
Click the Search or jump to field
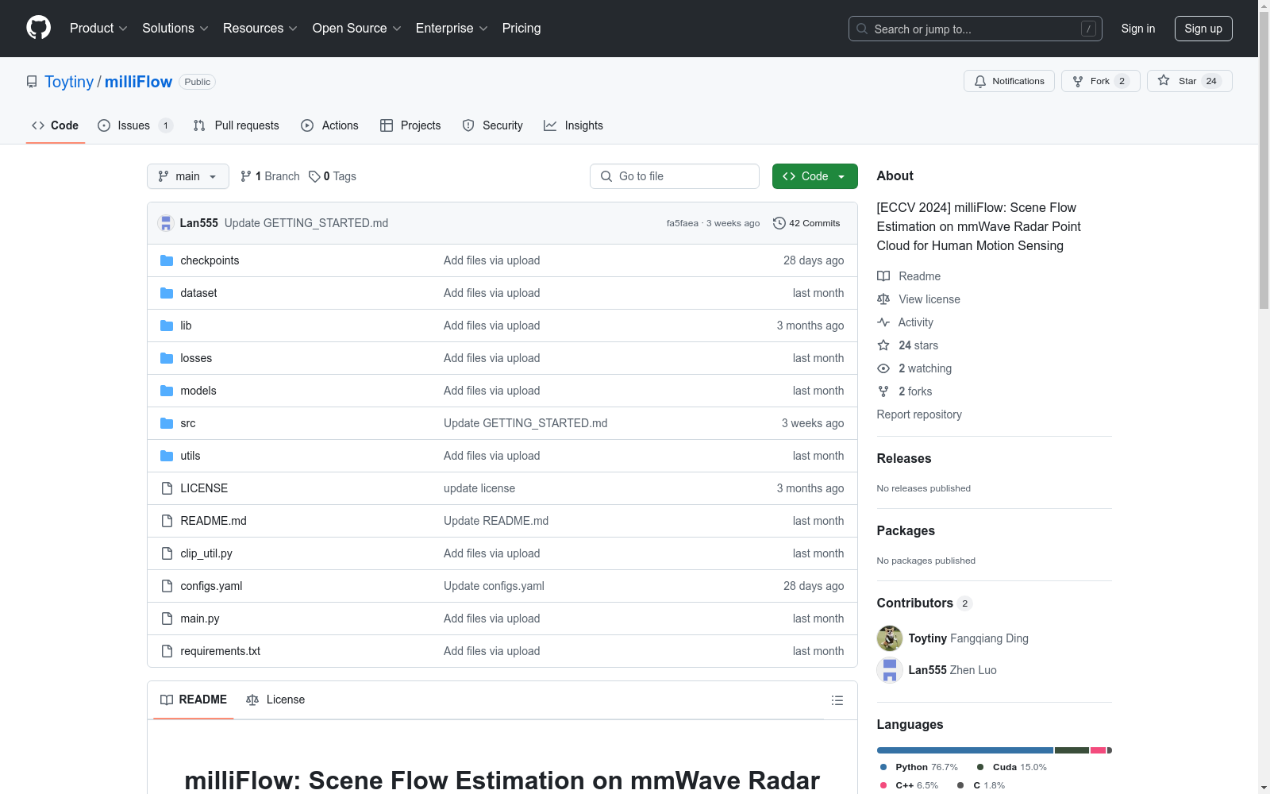pos(976,29)
